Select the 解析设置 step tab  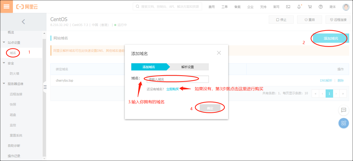point(188,67)
